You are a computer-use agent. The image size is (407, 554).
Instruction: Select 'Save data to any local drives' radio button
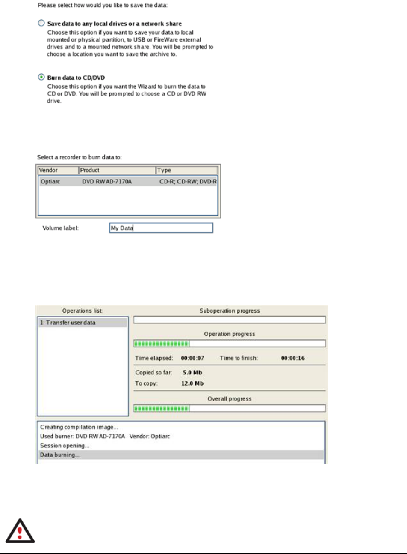click(41, 23)
